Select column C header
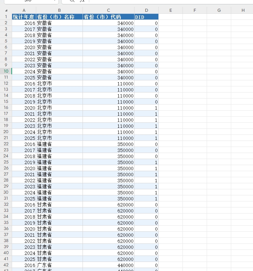Image resolution: width=253 pixels, height=271 pixels. (108, 10)
